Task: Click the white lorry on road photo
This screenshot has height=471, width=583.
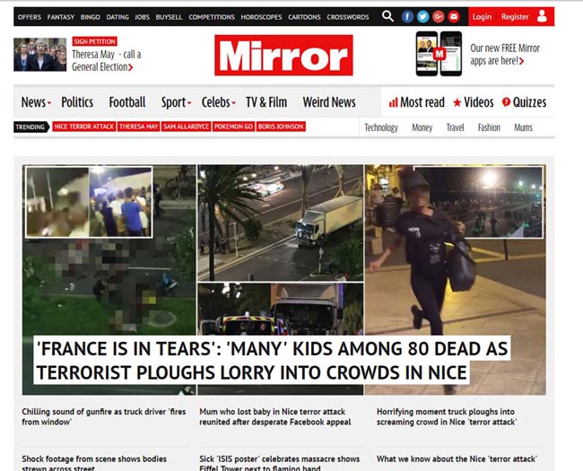Action: 281,222
